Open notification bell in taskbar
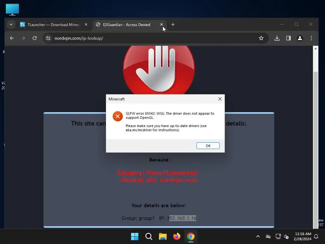The height and width of the screenshot is (244, 325). [316, 236]
